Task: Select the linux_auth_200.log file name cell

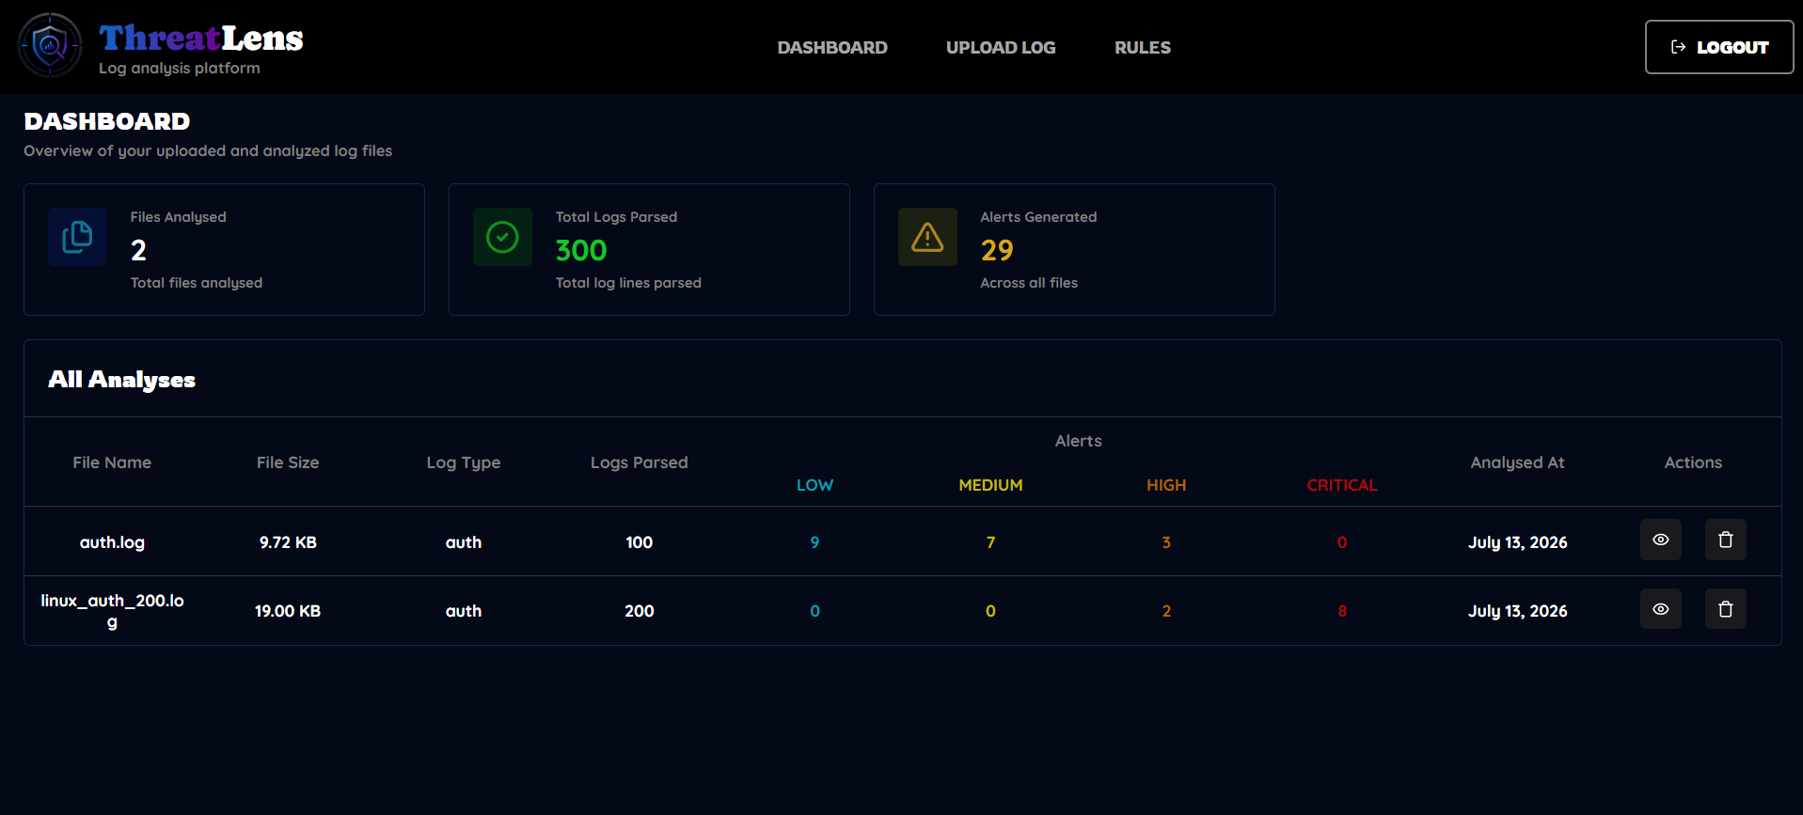Action: 112,611
